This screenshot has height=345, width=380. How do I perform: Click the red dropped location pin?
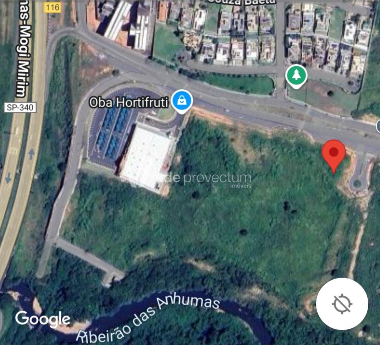click(334, 155)
